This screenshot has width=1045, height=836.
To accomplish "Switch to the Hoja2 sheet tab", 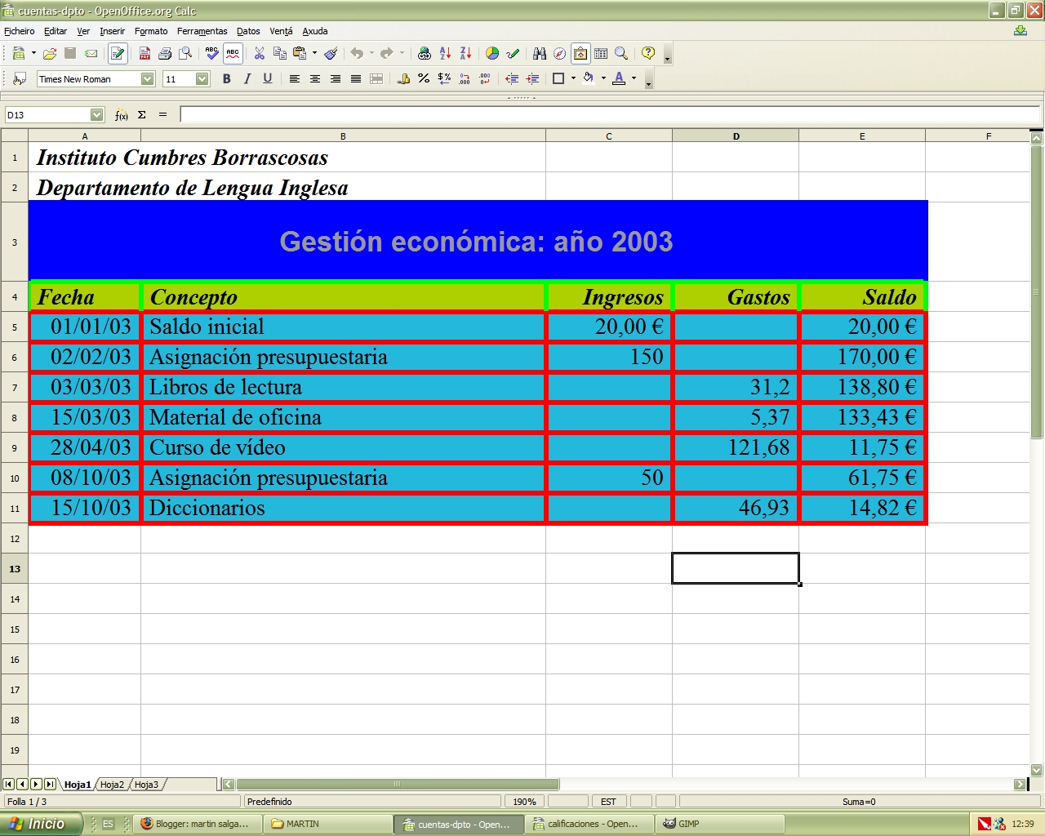I will click(x=112, y=784).
